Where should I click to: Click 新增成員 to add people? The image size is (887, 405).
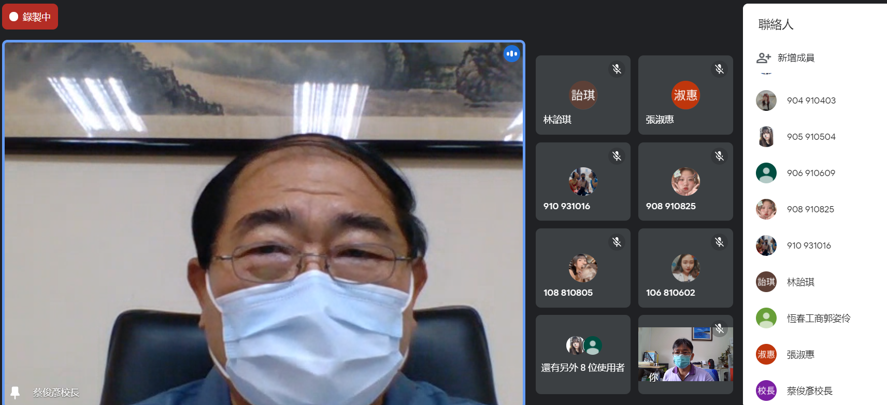click(796, 58)
